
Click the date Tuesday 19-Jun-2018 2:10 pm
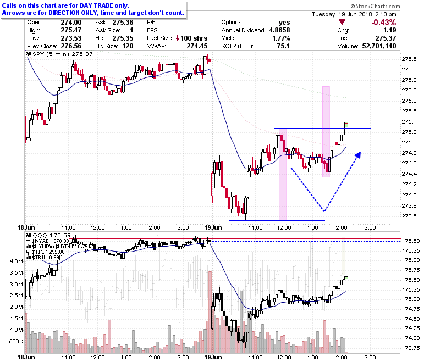click(354, 14)
